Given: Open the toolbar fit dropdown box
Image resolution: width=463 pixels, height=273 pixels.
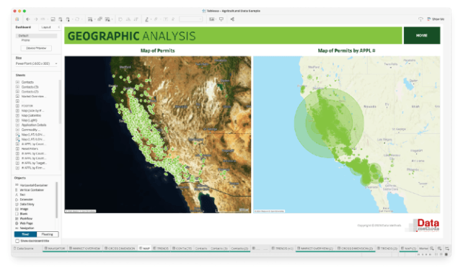Looking at the screenshot, I should 191,19.
